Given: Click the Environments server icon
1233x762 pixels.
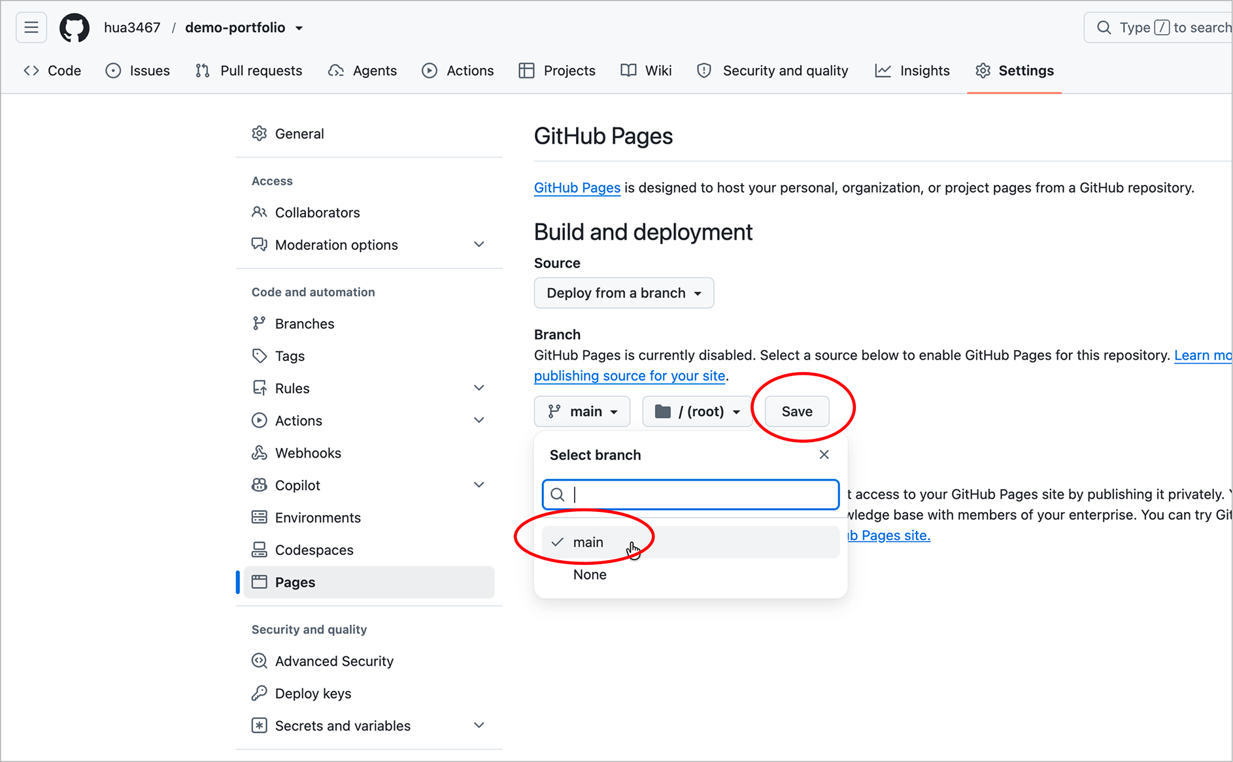Looking at the screenshot, I should point(260,517).
